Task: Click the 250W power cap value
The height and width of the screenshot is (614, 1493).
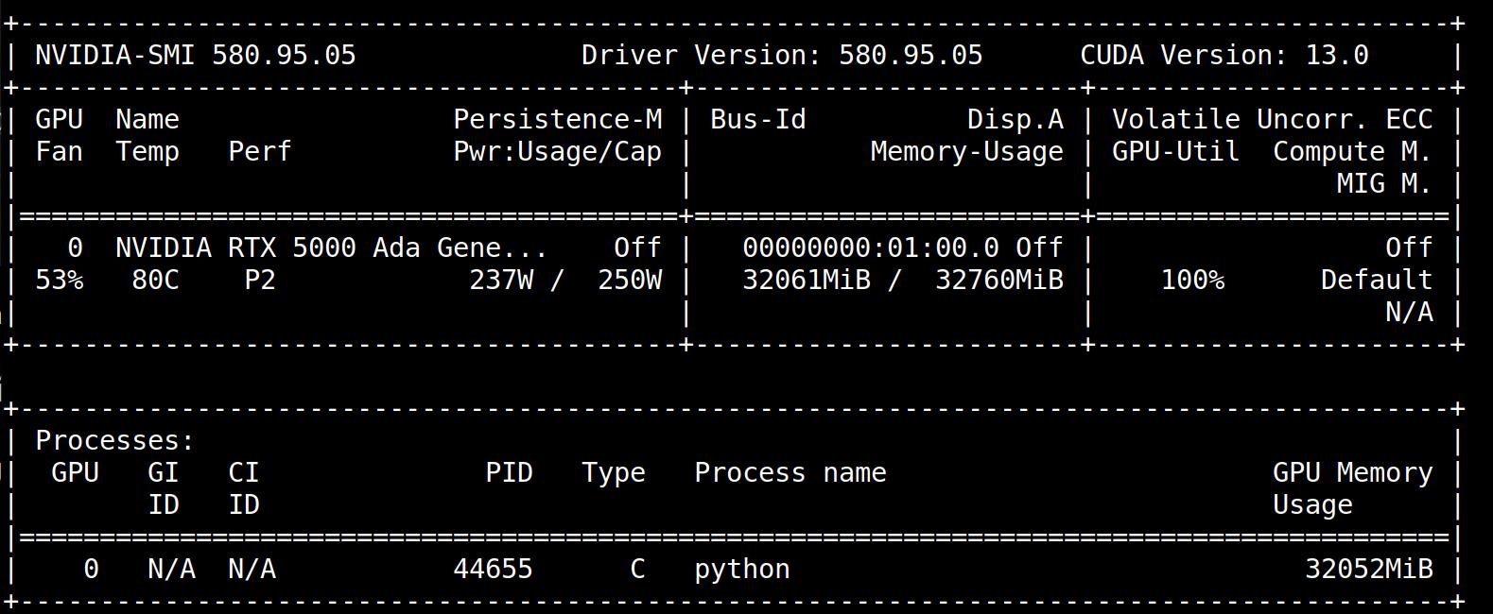Action: pos(630,280)
